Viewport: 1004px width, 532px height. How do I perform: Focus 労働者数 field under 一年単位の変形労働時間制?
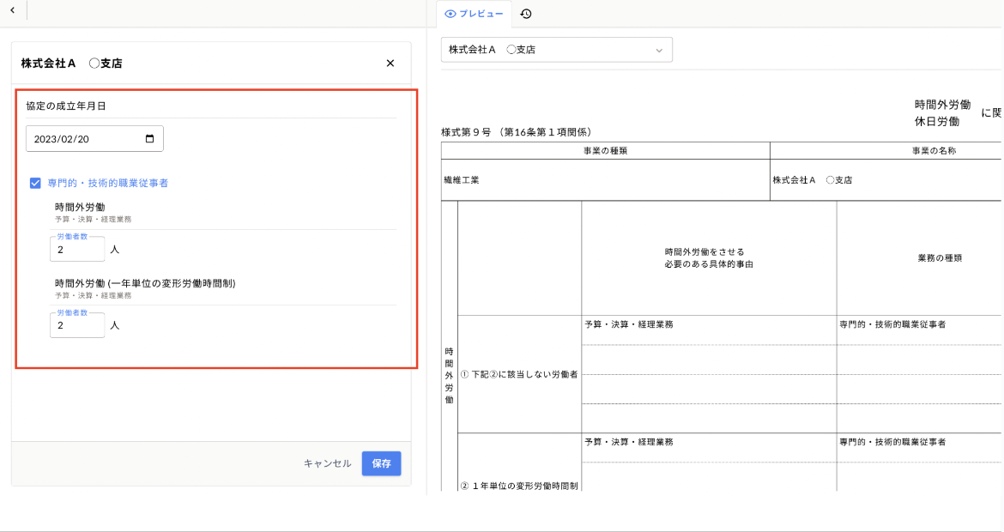click(x=77, y=326)
